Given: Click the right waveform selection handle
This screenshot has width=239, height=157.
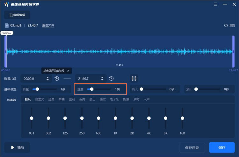Looking at the screenshot, I should pos(233,52).
